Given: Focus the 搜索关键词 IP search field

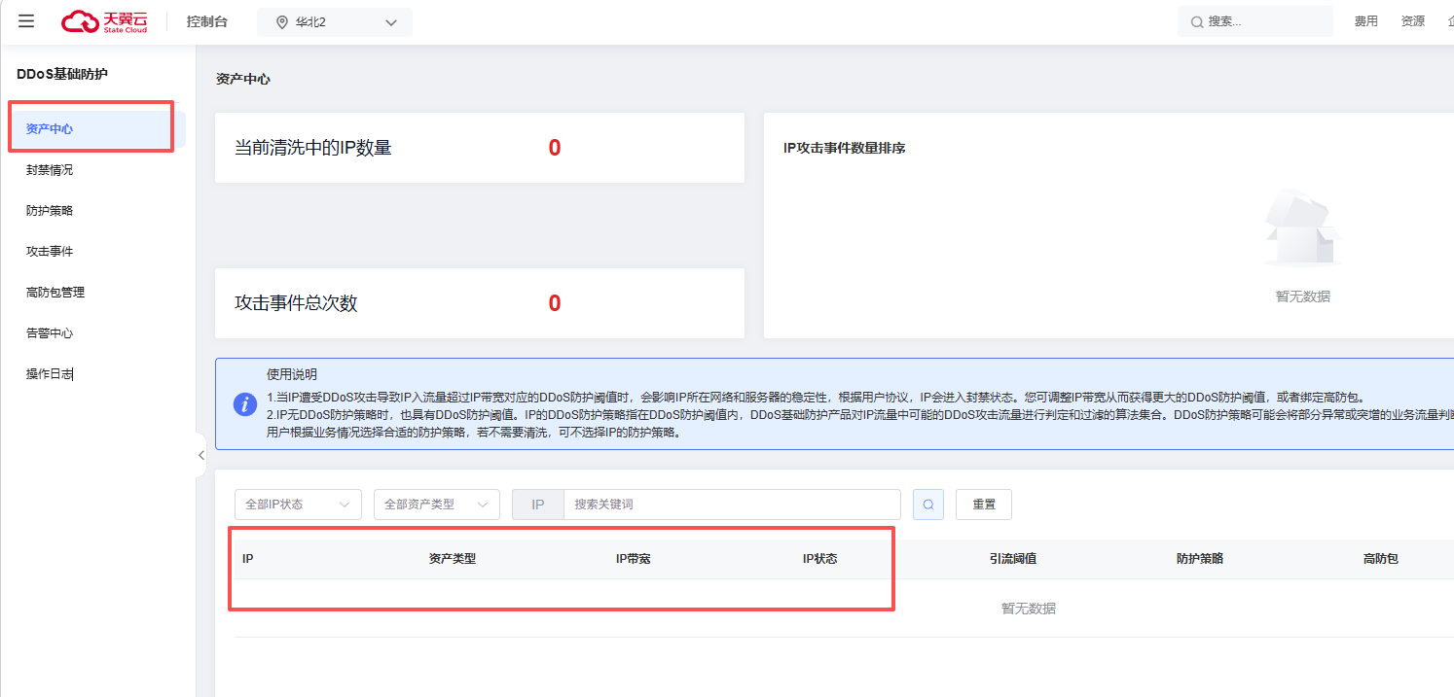Looking at the screenshot, I should coord(731,505).
